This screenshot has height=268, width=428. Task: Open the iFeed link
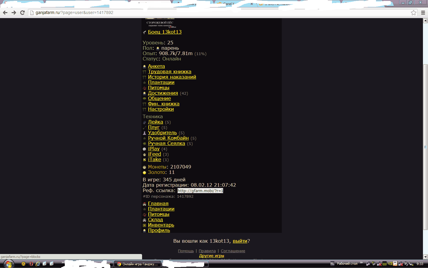coord(155,154)
